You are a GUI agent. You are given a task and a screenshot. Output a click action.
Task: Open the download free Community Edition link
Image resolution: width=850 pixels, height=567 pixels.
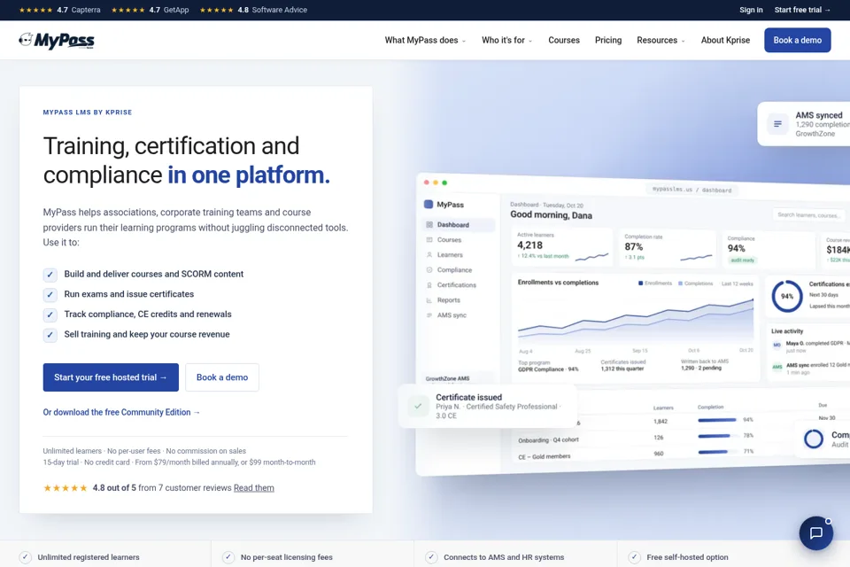click(121, 412)
